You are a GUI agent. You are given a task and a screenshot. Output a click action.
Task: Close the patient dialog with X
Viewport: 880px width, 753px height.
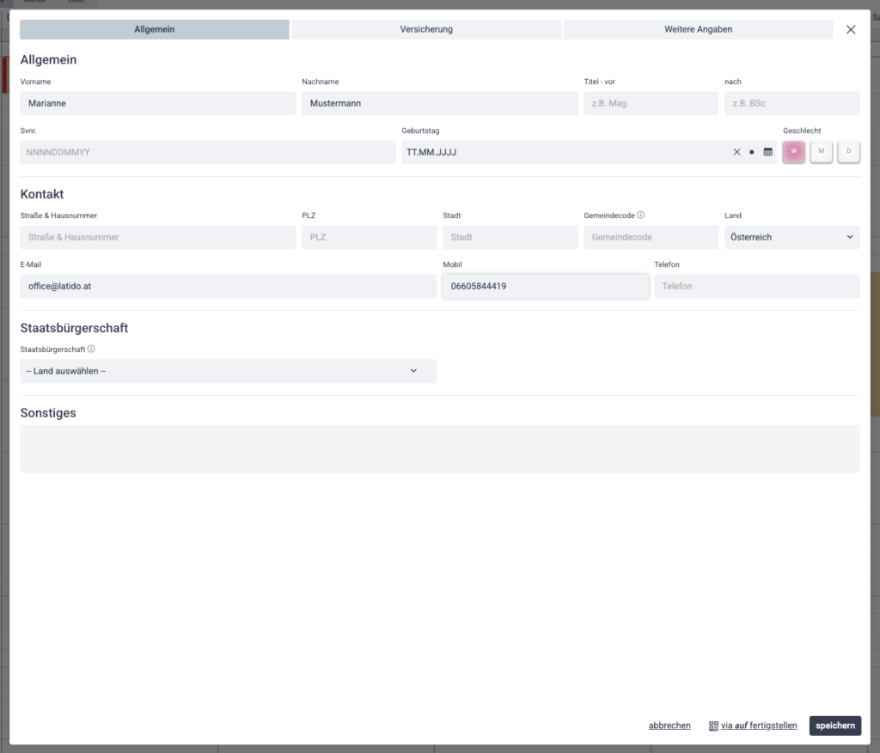pos(851,29)
